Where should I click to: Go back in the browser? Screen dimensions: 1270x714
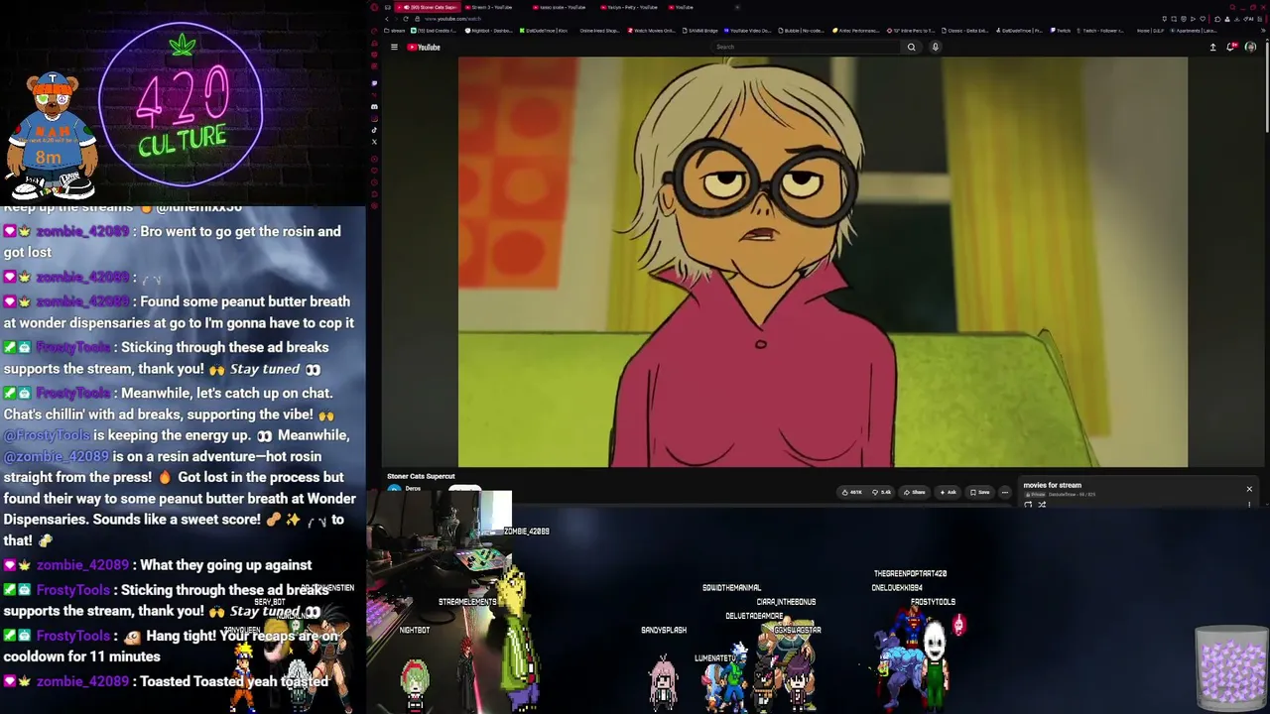388,19
